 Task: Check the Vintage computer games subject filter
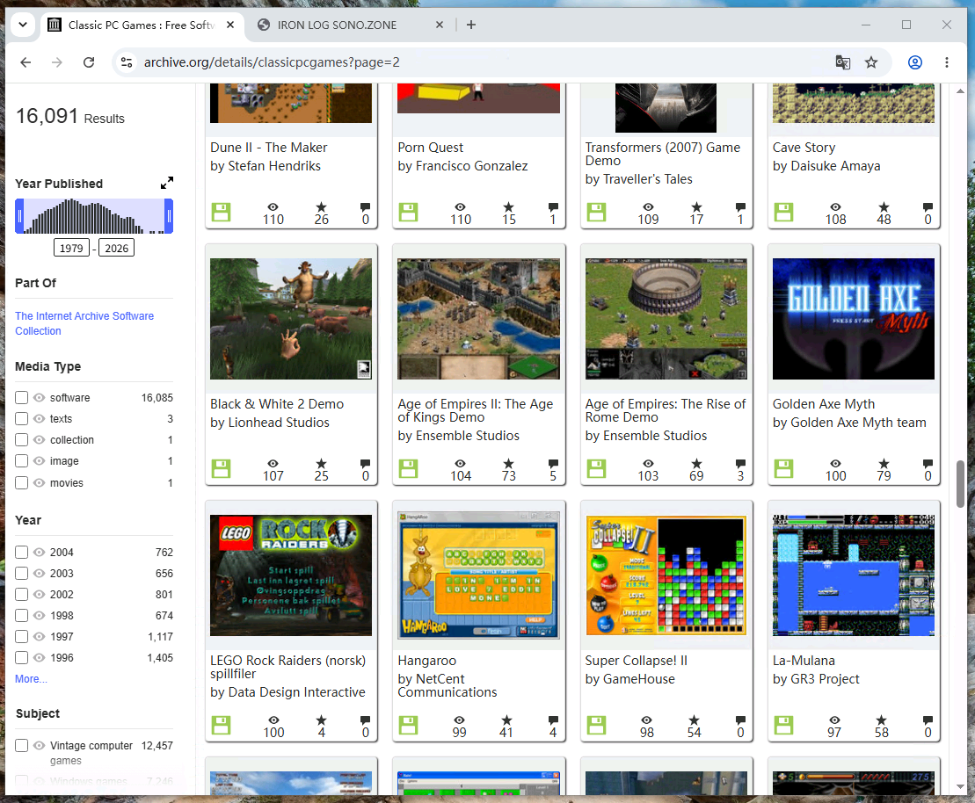pyautogui.click(x=22, y=746)
